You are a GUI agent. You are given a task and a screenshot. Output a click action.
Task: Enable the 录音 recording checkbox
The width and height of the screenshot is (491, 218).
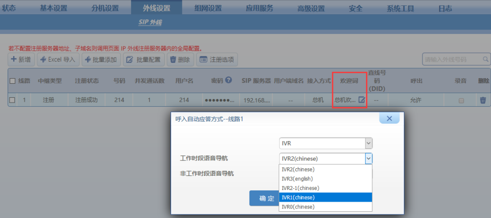click(461, 100)
